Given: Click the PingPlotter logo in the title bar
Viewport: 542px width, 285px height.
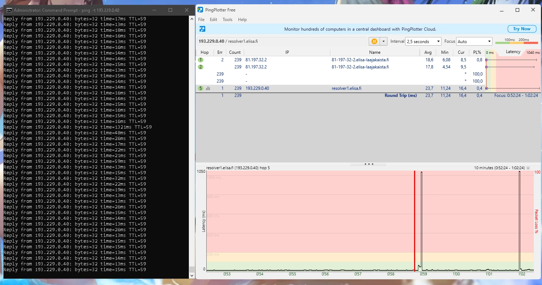Looking at the screenshot, I should click(x=200, y=10).
